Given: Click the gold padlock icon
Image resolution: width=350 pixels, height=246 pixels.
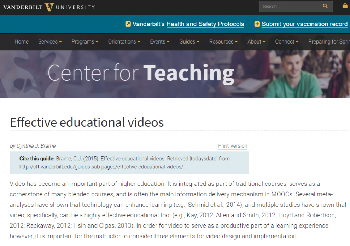Looking at the screenshot, I should pyautogui.click(x=345, y=6).
